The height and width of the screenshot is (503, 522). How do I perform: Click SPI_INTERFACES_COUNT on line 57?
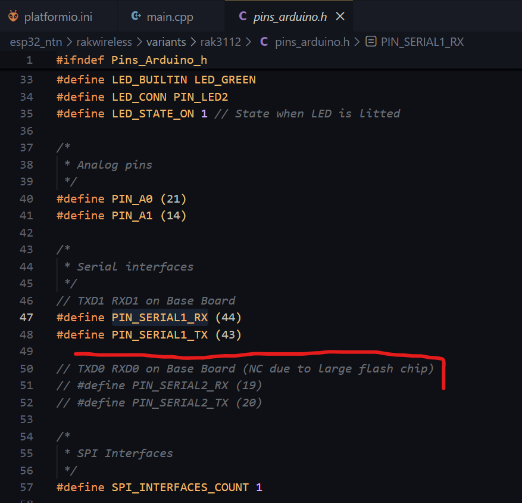tap(180, 488)
